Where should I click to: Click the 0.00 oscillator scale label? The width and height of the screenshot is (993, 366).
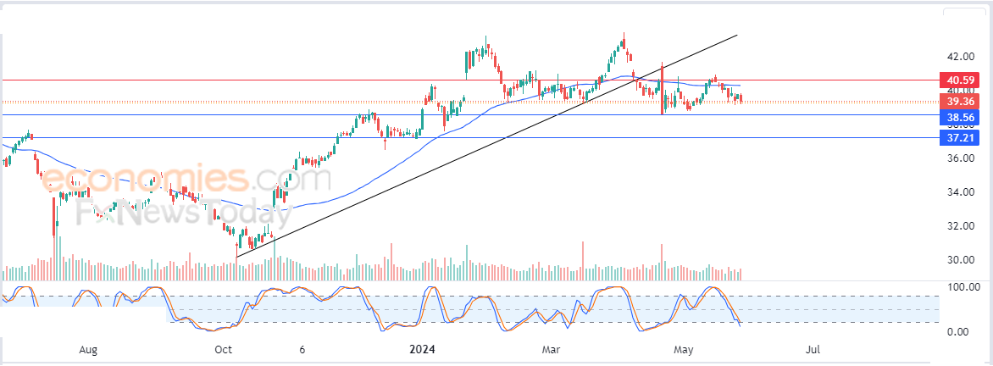pos(958,331)
